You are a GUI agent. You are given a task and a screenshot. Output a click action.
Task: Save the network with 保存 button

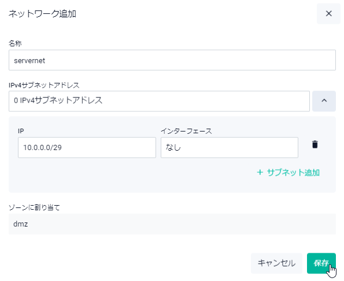coord(321,263)
